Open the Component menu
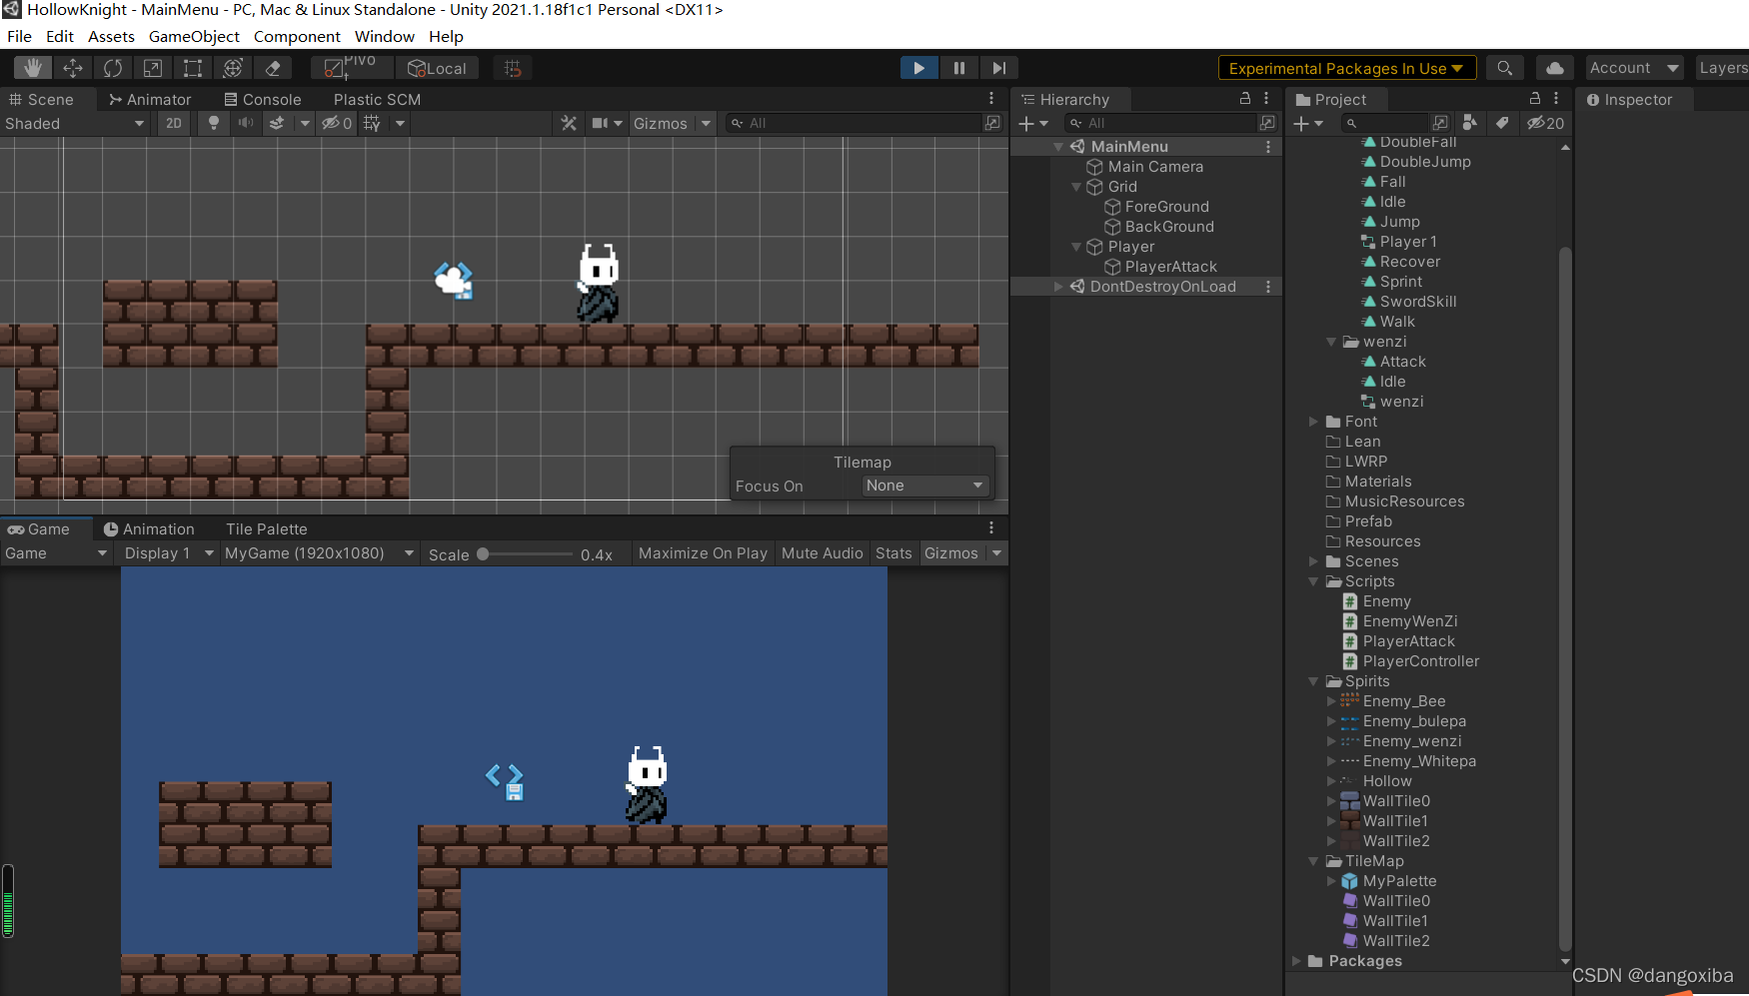Screen dimensions: 1749x996 (297, 36)
